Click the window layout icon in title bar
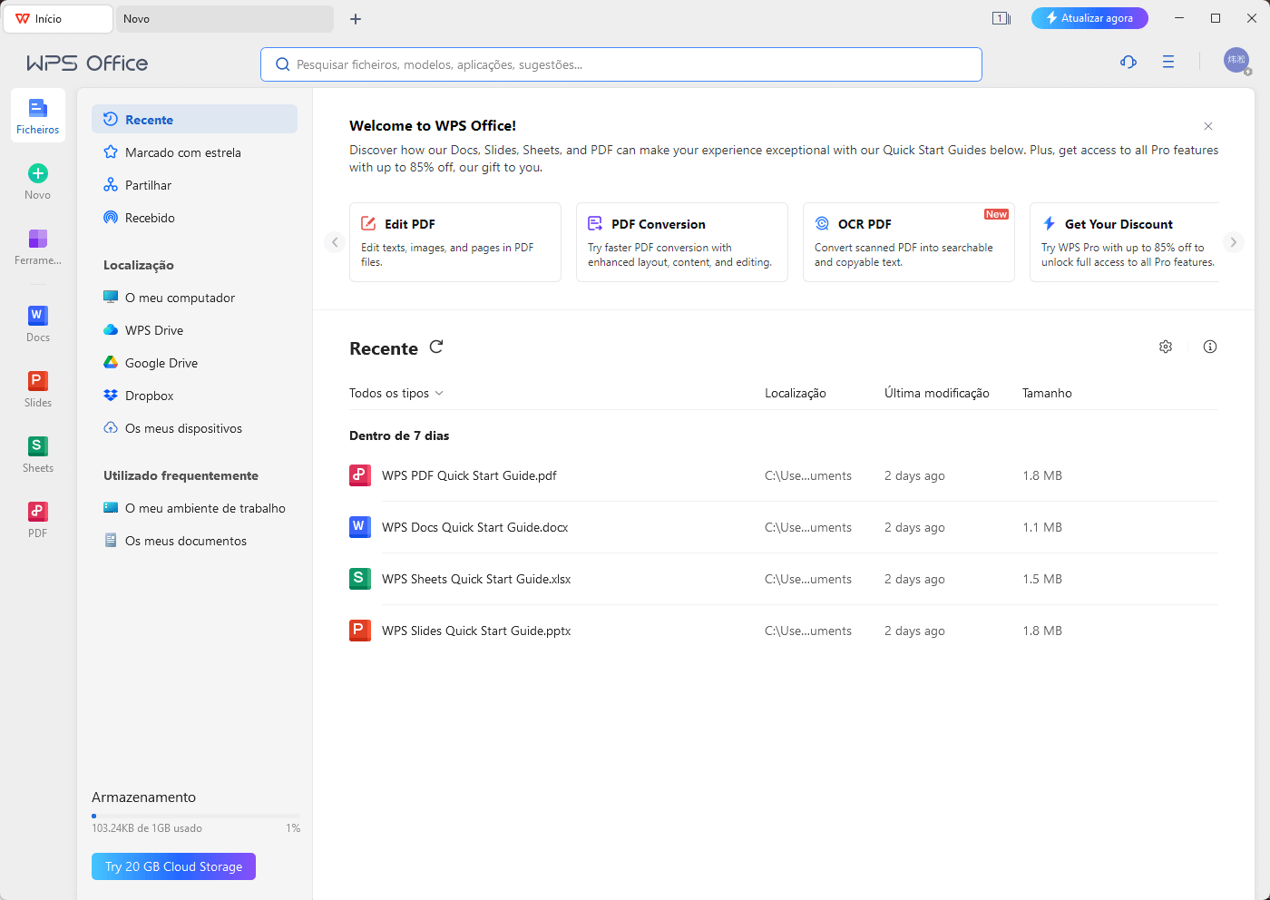The height and width of the screenshot is (900, 1270). point(1001,18)
